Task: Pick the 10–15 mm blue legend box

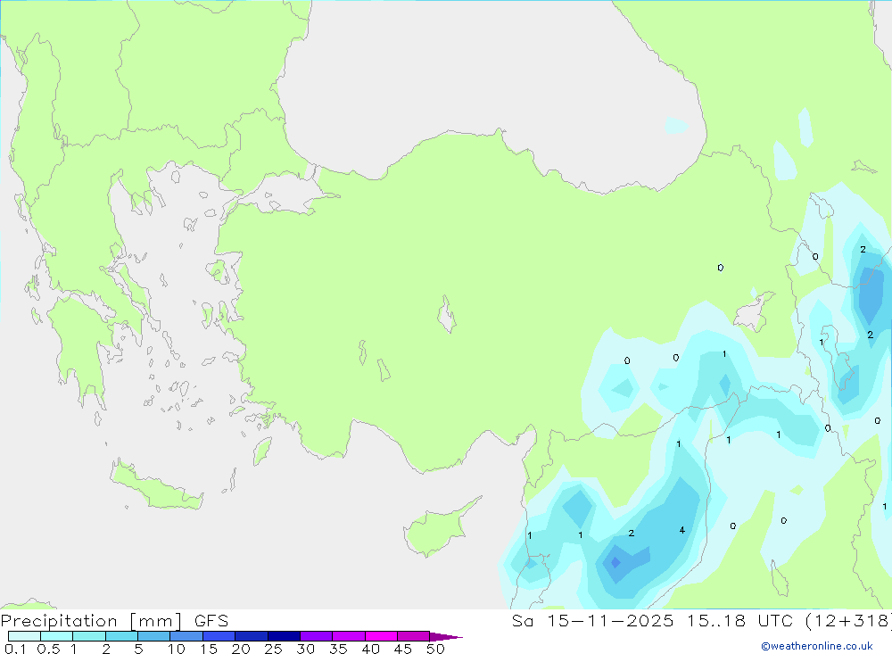Action: [186, 636]
